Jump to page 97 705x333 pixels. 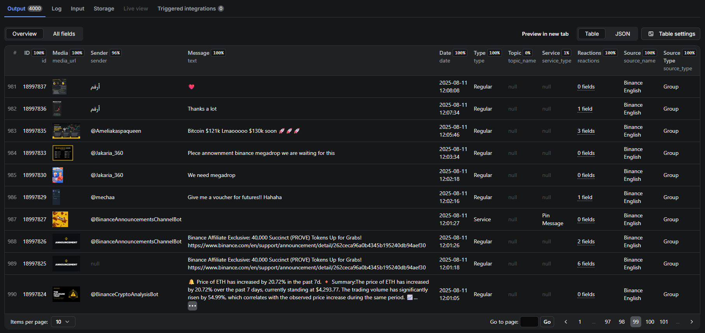tap(608, 322)
